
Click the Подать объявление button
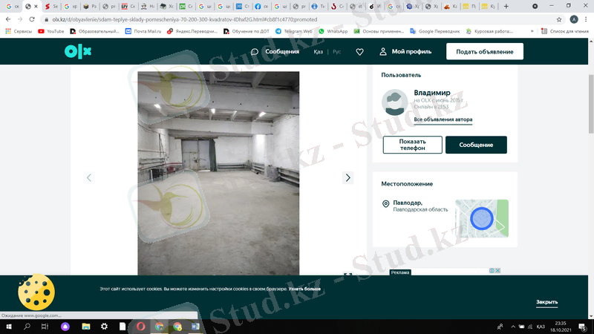484,51
